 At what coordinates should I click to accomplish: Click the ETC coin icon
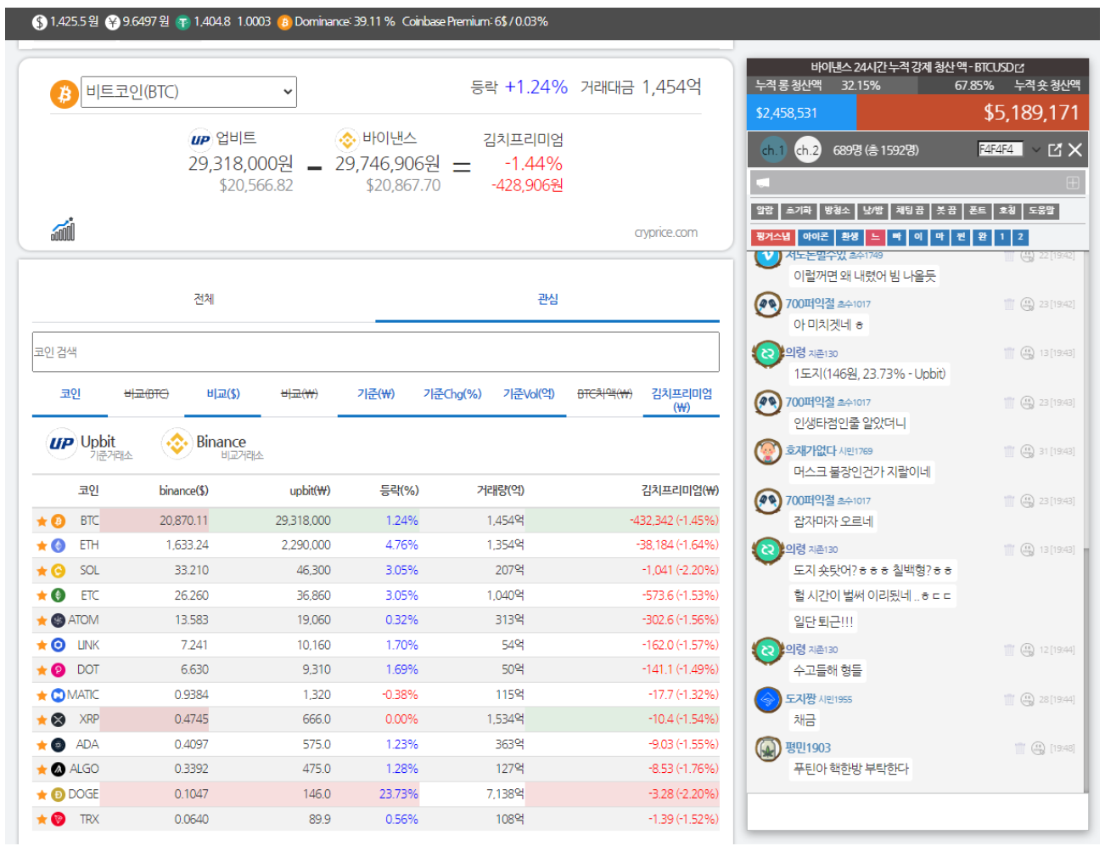(59, 595)
